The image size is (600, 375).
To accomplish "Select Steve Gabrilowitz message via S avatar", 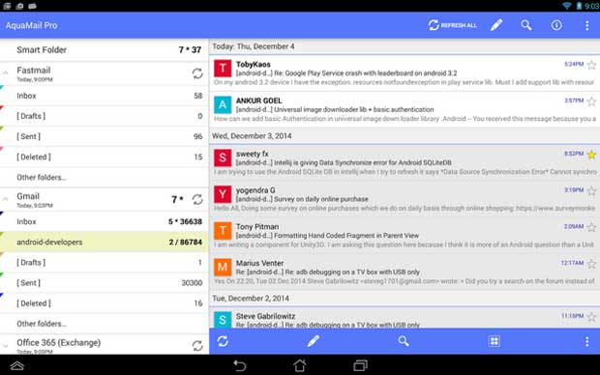I will click(x=223, y=320).
